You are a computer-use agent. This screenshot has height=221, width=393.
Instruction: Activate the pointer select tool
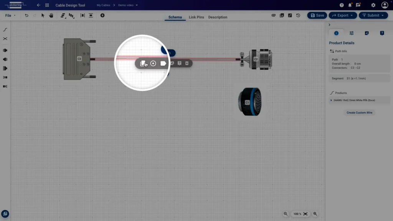tap(43, 15)
